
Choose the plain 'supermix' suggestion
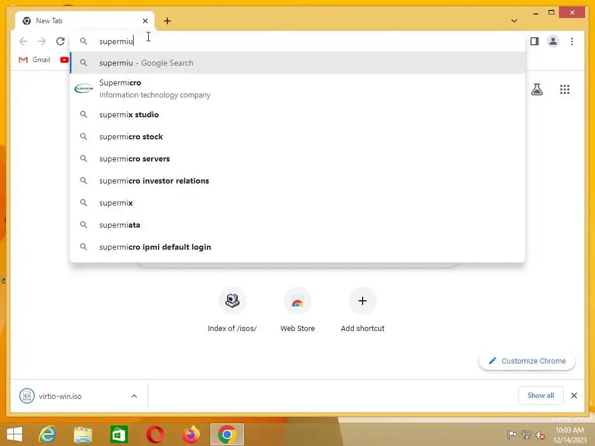(298, 203)
